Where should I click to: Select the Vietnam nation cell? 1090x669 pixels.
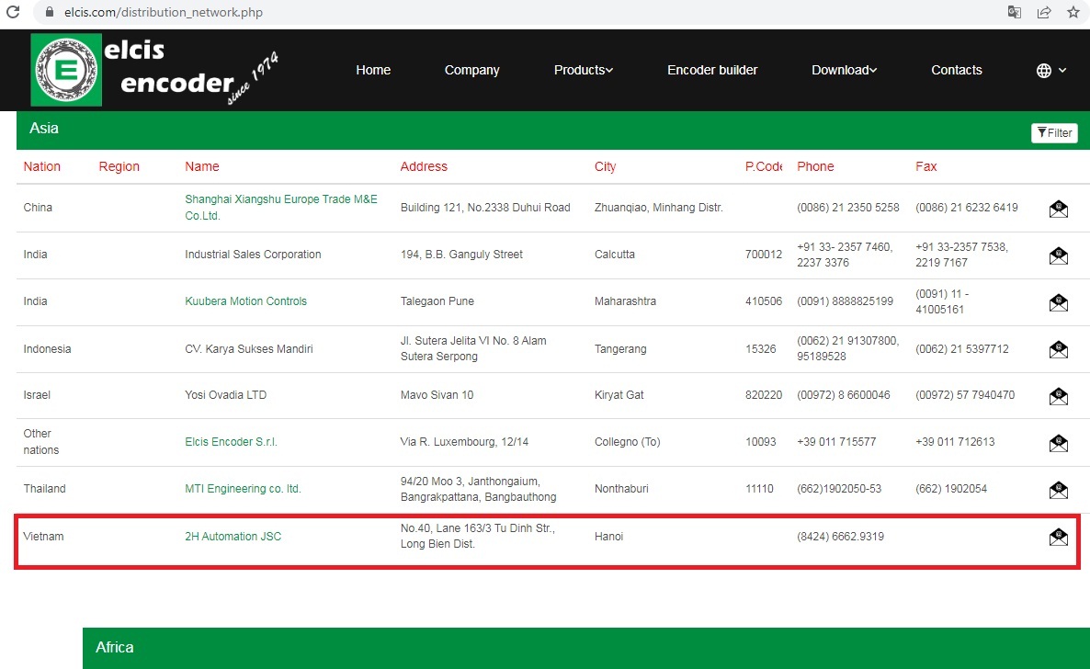[43, 536]
